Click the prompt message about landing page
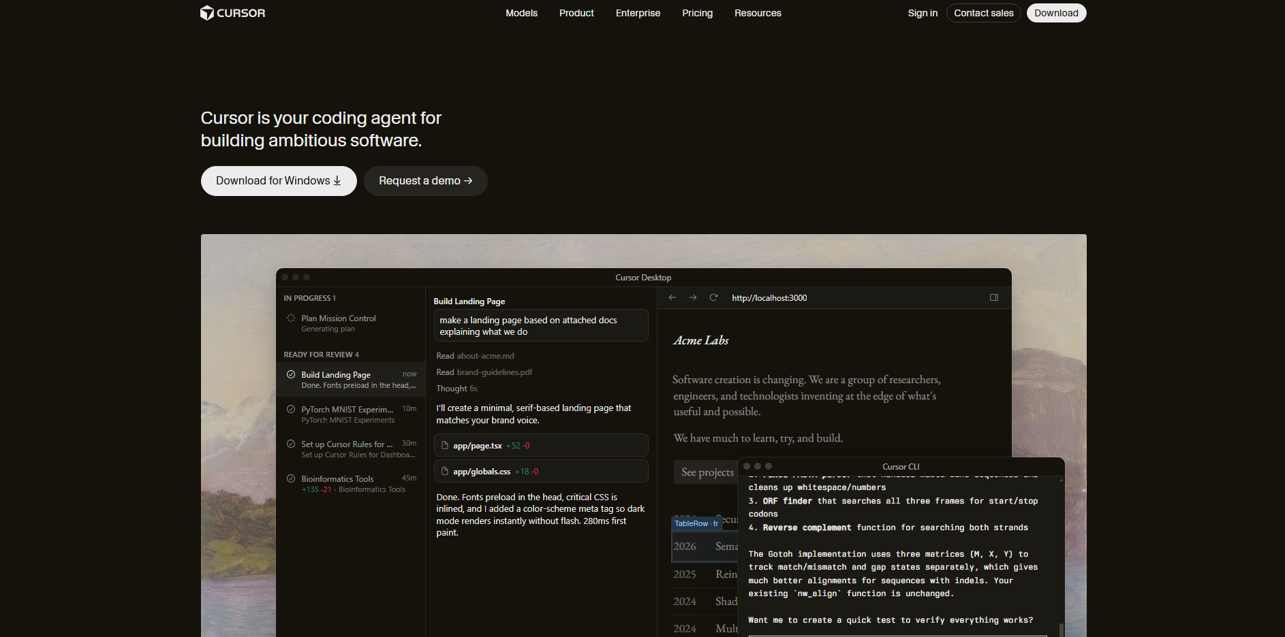 pos(541,326)
